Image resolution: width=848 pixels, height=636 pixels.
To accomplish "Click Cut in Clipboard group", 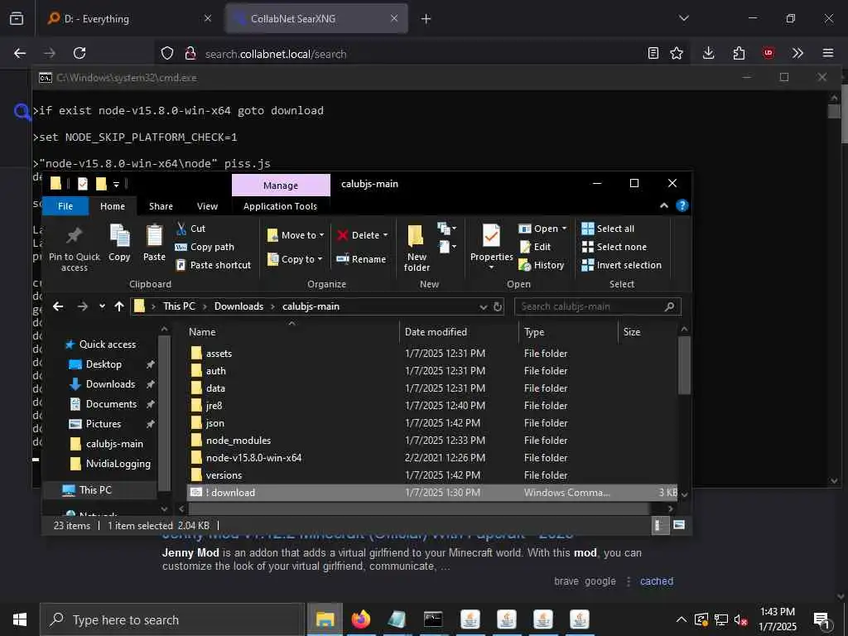I will (x=191, y=229).
